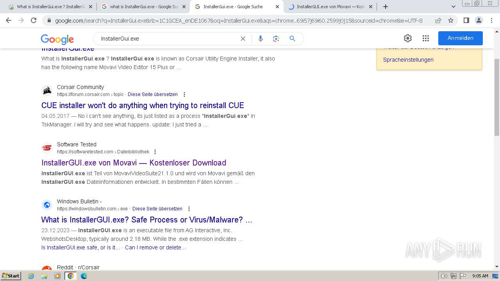Open Chrome three-dot menu
The image size is (500, 281).
tap(491, 20)
